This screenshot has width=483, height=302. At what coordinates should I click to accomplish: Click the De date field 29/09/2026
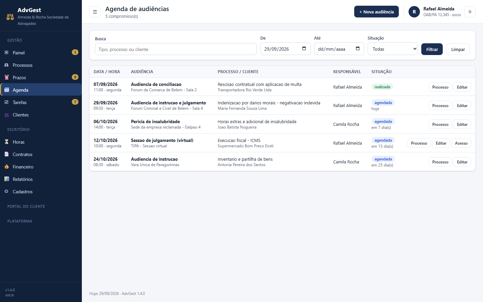click(x=285, y=49)
